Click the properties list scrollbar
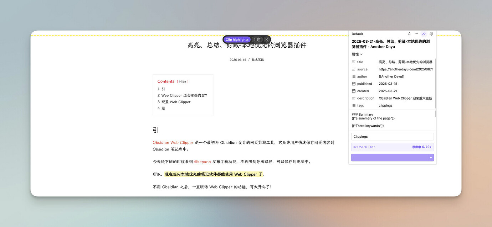Screen dimensions: 492x227 tap(435, 84)
